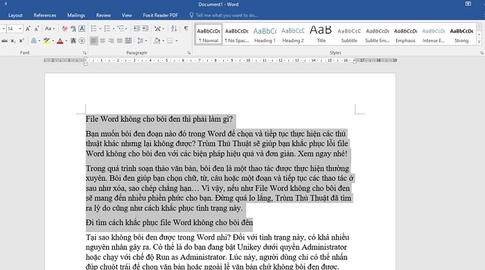
Task: Decrease paragraph indent
Action: tap(136, 28)
